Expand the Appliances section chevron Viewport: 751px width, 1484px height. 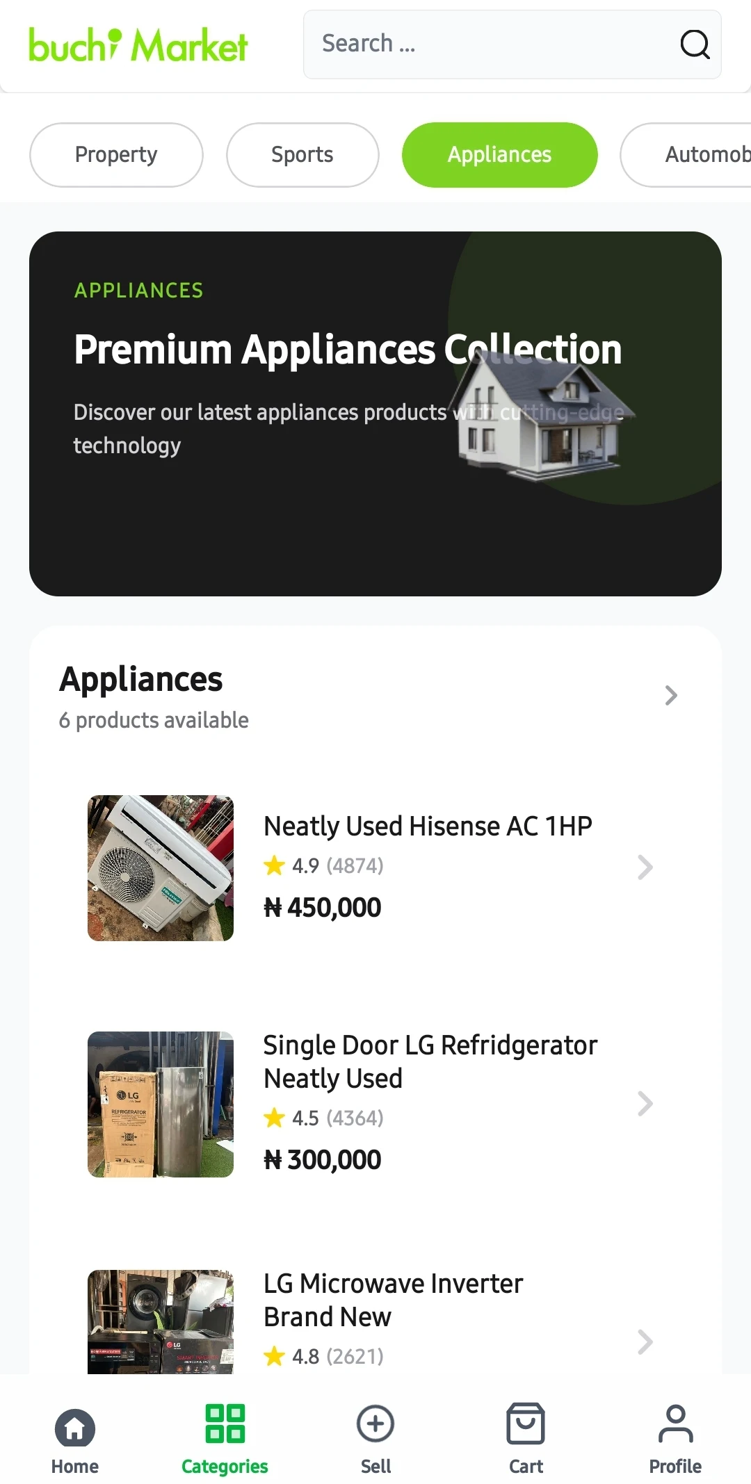coord(670,696)
